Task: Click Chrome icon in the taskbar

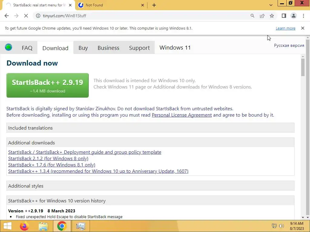Action: click(x=62, y=226)
